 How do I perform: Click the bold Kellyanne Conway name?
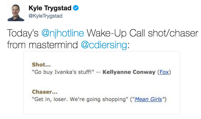[129, 72]
